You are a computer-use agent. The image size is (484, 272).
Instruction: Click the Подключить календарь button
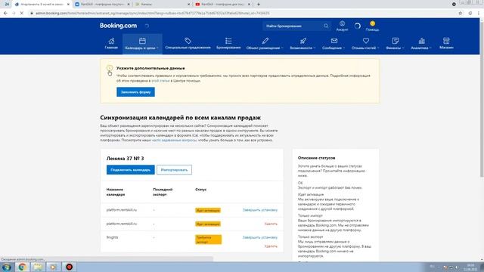pyautogui.click(x=130, y=169)
